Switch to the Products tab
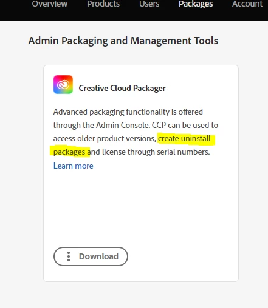The width and height of the screenshot is (268, 308). [103, 4]
